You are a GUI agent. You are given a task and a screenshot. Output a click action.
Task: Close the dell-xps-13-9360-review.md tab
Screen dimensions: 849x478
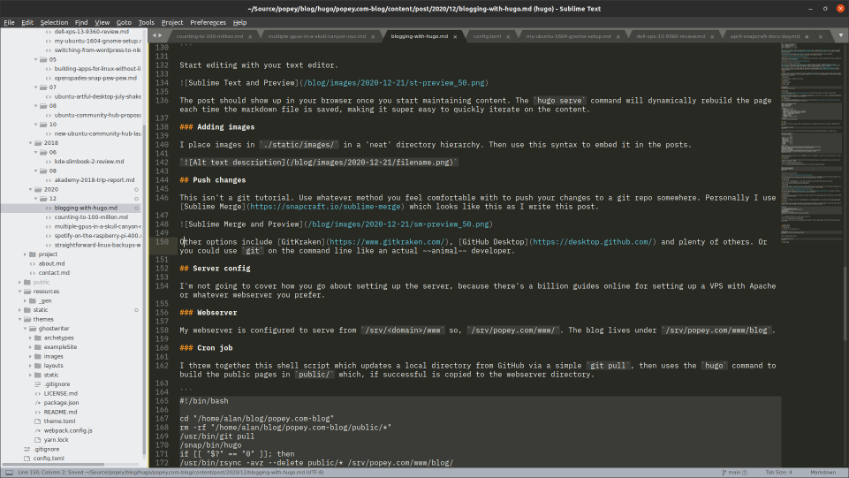coord(712,37)
